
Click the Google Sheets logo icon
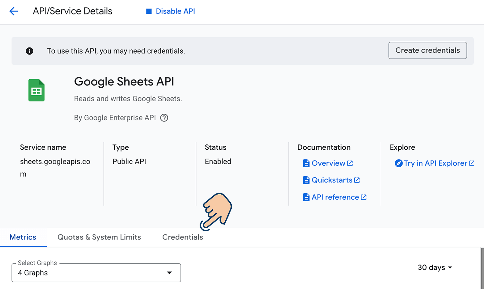(36, 90)
